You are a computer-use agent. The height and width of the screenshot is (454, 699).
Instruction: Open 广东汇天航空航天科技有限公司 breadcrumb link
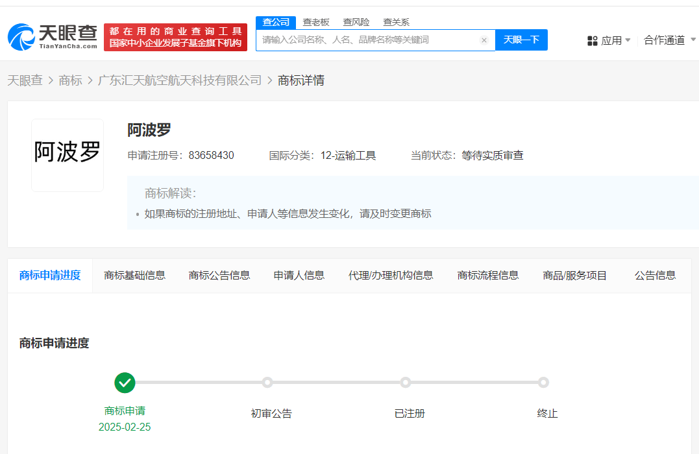tap(180, 80)
